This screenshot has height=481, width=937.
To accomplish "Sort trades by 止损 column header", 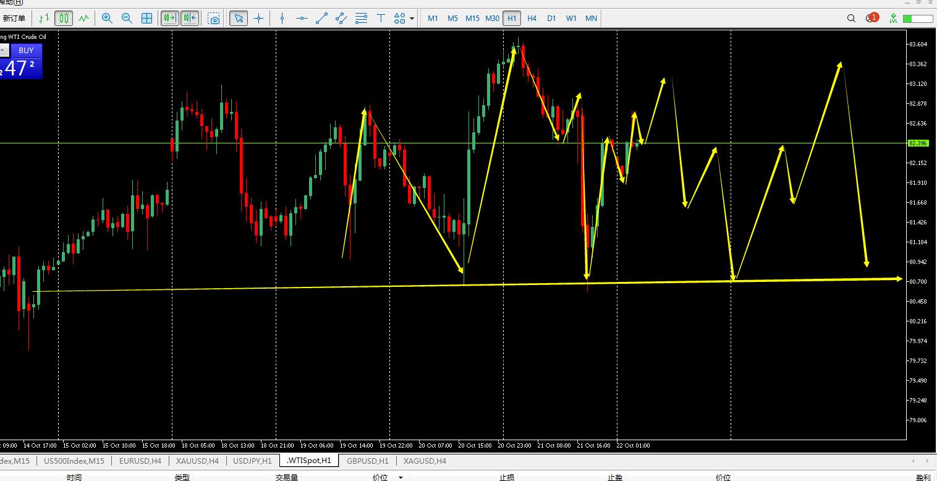I will (507, 477).
